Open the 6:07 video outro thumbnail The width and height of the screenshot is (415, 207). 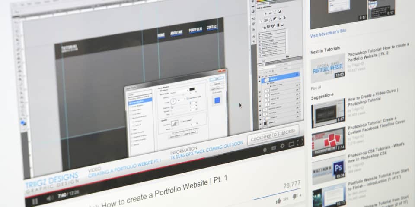[x=329, y=113]
